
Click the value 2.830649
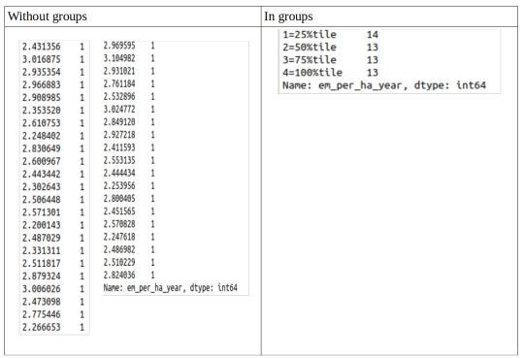[x=42, y=148]
